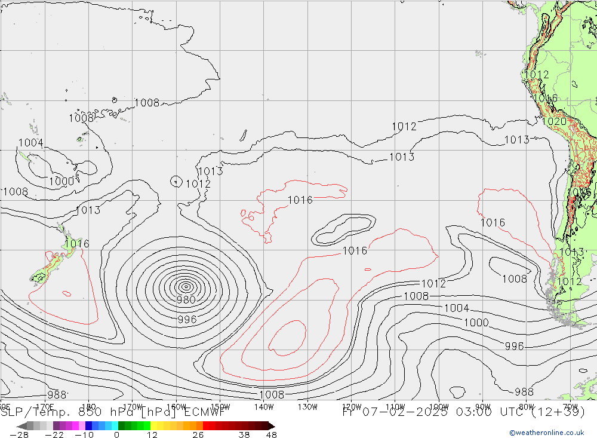Click the 170W longitude label
This screenshot has height=438, width=597.
[133, 407]
